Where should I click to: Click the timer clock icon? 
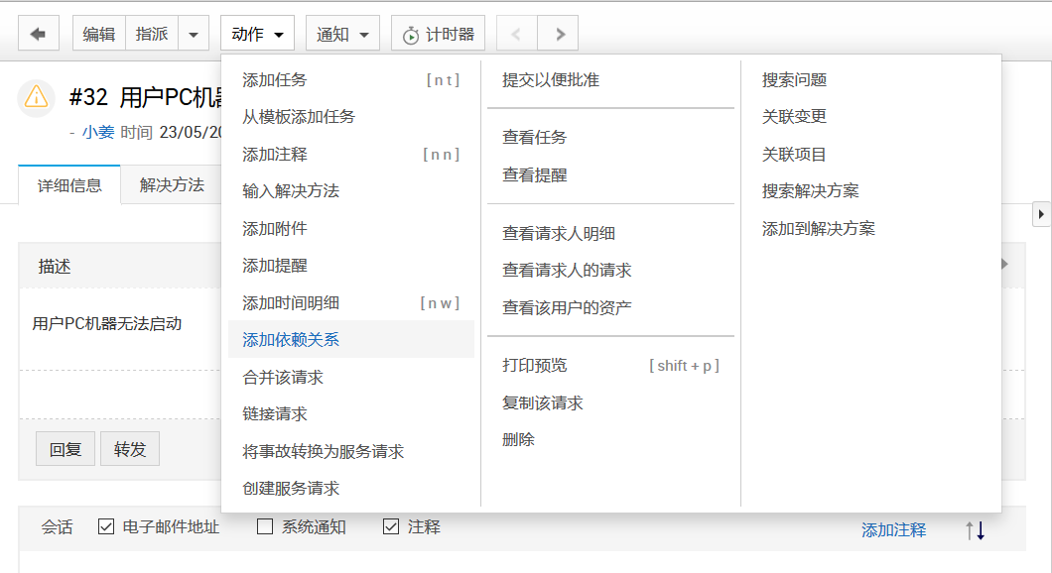click(x=411, y=35)
